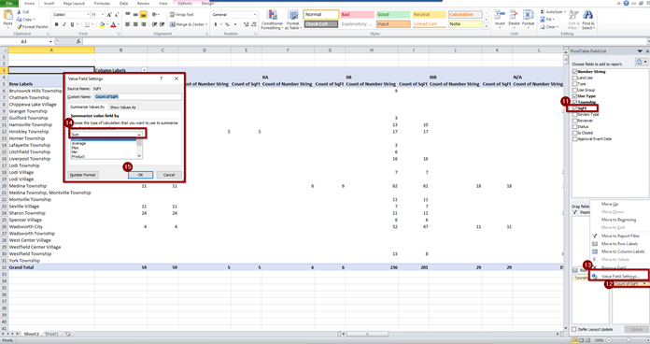Toggle Number String field checkbox
Screen dimensions: 650x344
575,71
